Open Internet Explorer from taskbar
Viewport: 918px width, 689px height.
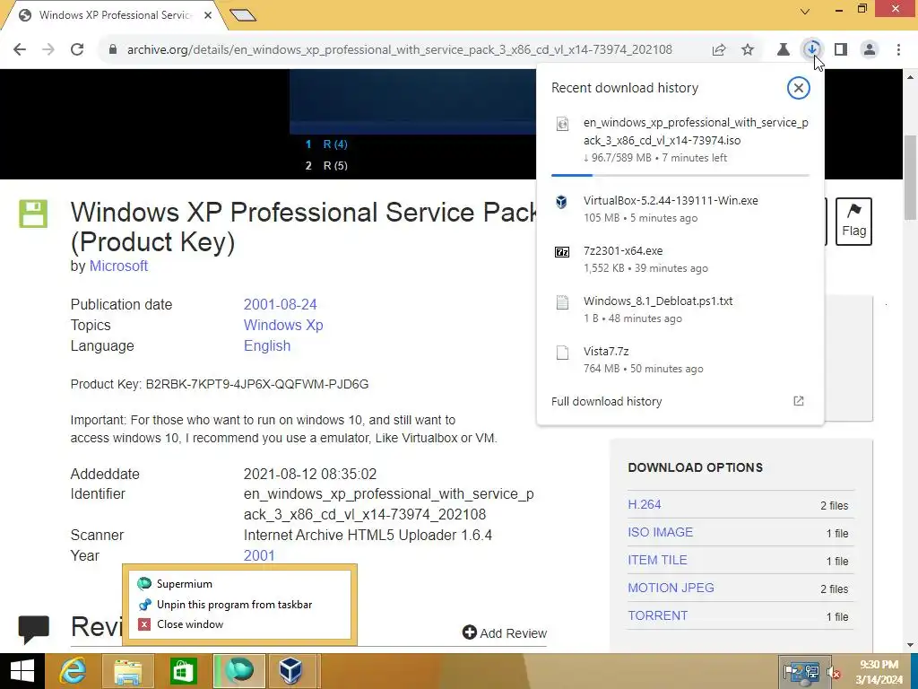coord(74,671)
